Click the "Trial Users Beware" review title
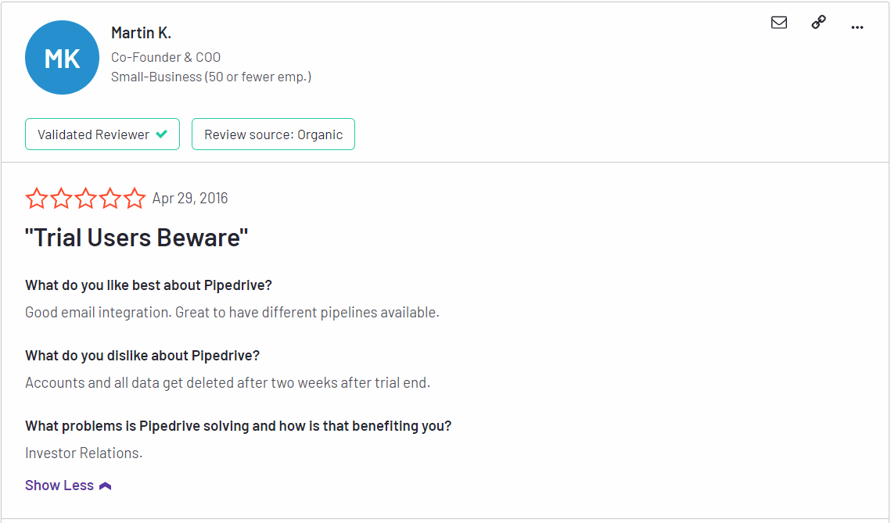The image size is (891, 523). click(x=136, y=238)
